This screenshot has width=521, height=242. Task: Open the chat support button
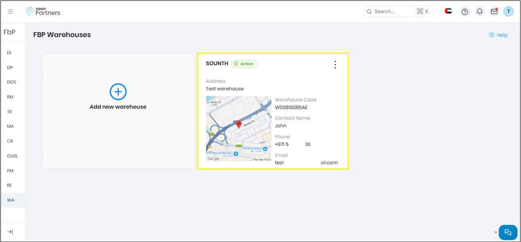coord(508,232)
